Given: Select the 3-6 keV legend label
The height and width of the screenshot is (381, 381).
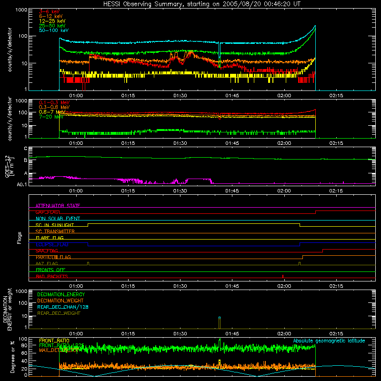Looking at the screenshot, I should 50,11.
